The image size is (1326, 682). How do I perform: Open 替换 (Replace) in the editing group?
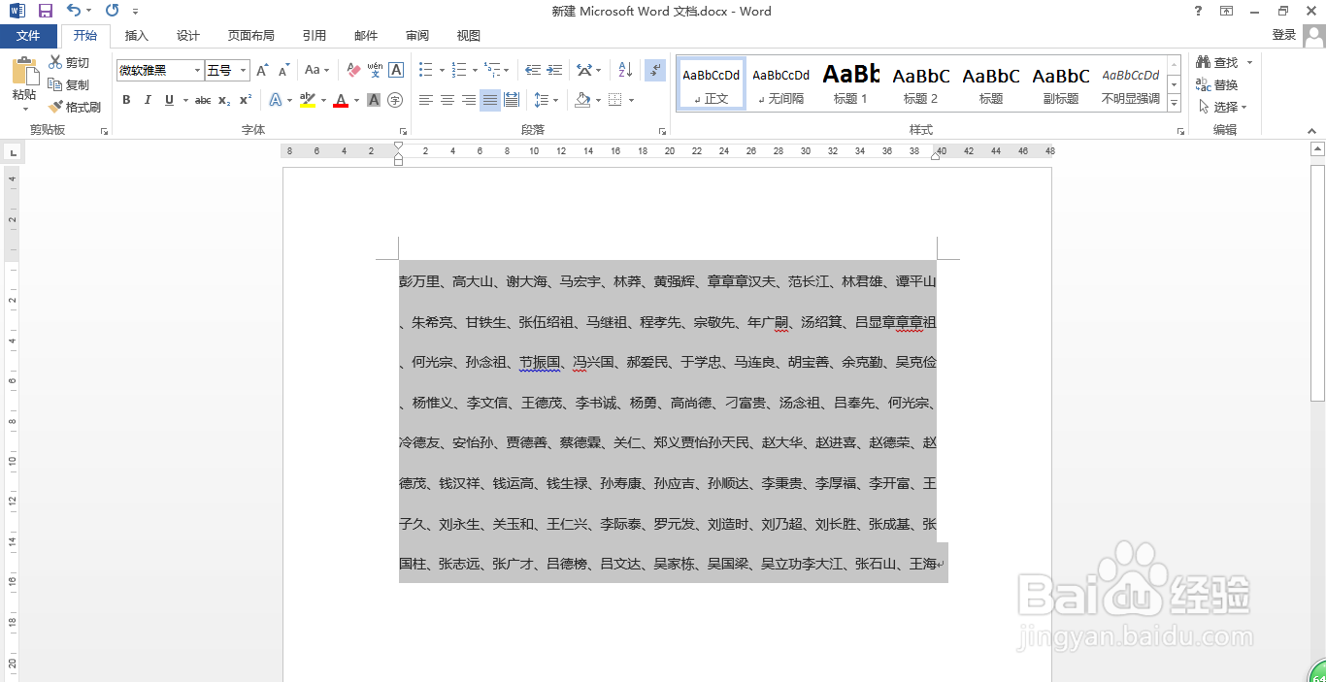1225,84
